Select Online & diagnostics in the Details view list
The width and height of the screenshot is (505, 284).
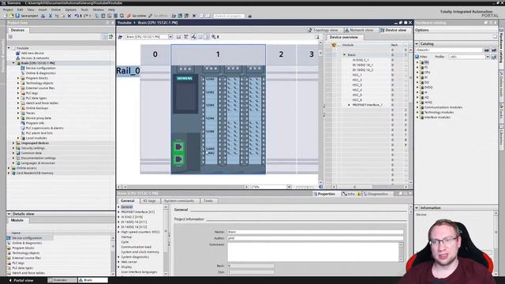tap(27, 243)
